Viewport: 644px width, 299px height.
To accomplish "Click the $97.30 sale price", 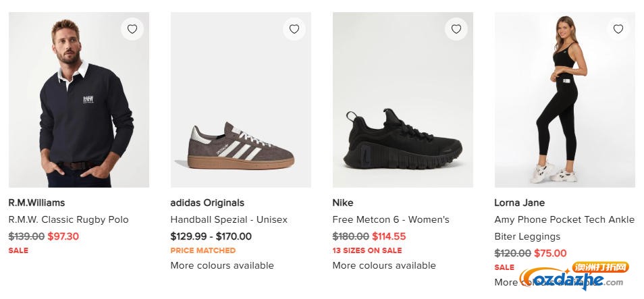I will coord(63,236).
